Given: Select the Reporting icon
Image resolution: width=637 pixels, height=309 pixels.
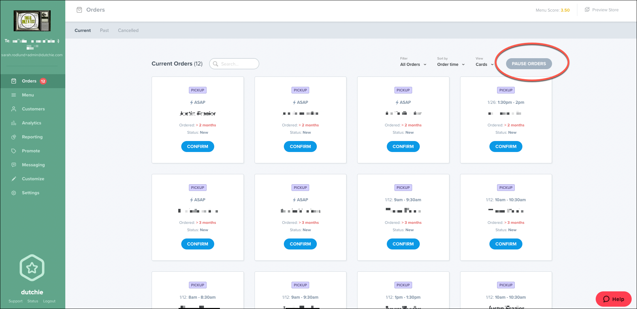Looking at the screenshot, I should (x=13, y=137).
